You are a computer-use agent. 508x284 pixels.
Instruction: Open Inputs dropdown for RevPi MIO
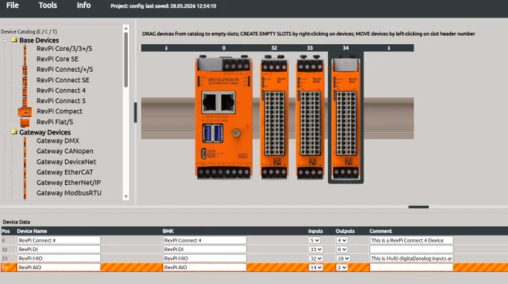[315, 259]
